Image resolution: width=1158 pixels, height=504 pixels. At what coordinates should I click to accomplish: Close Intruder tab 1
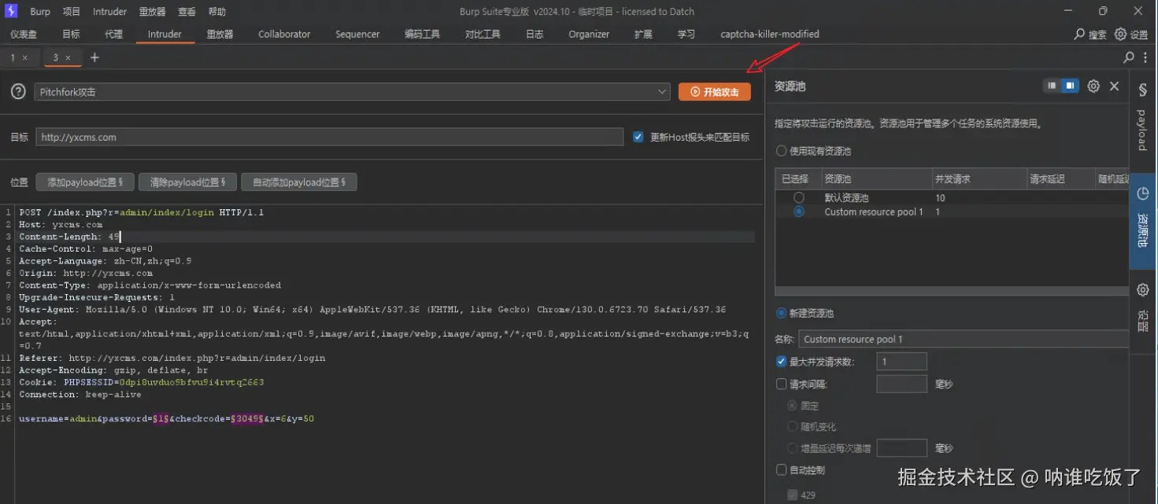[x=25, y=57]
